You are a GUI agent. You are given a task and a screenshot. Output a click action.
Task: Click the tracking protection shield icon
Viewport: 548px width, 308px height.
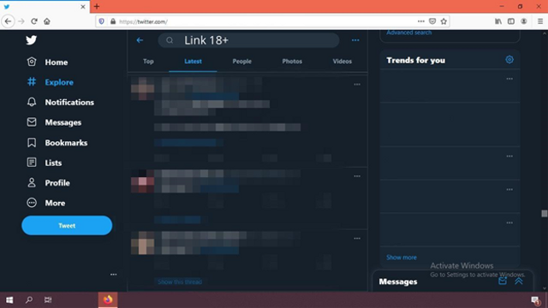pos(101,21)
